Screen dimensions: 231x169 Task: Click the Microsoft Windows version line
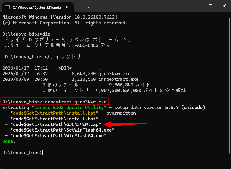click(59, 17)
